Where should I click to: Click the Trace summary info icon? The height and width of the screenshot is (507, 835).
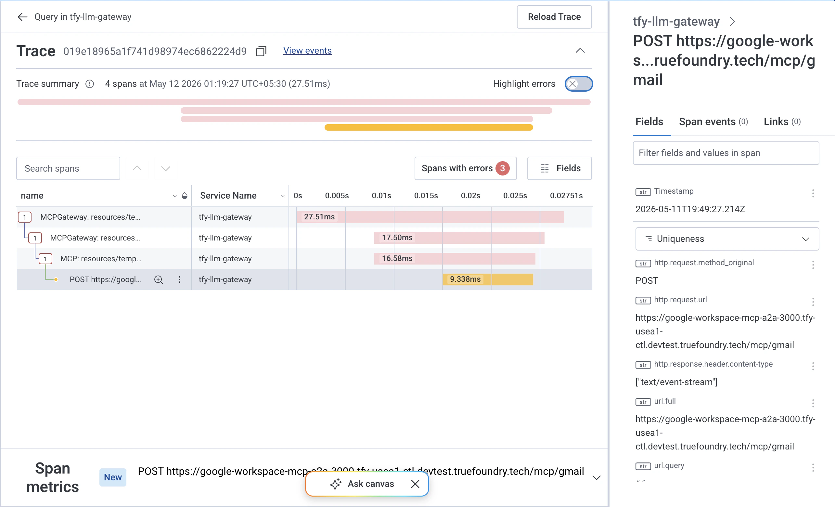click(x=90, y=84)
